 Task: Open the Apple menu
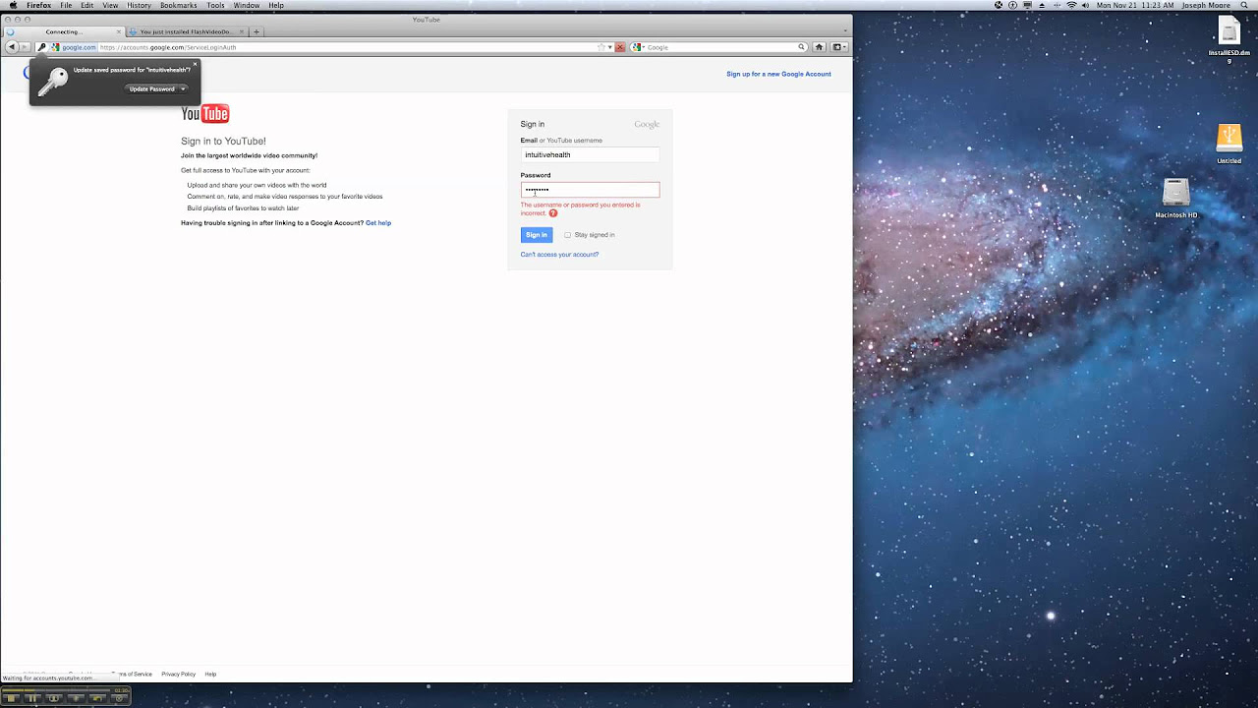click(13, 5)
